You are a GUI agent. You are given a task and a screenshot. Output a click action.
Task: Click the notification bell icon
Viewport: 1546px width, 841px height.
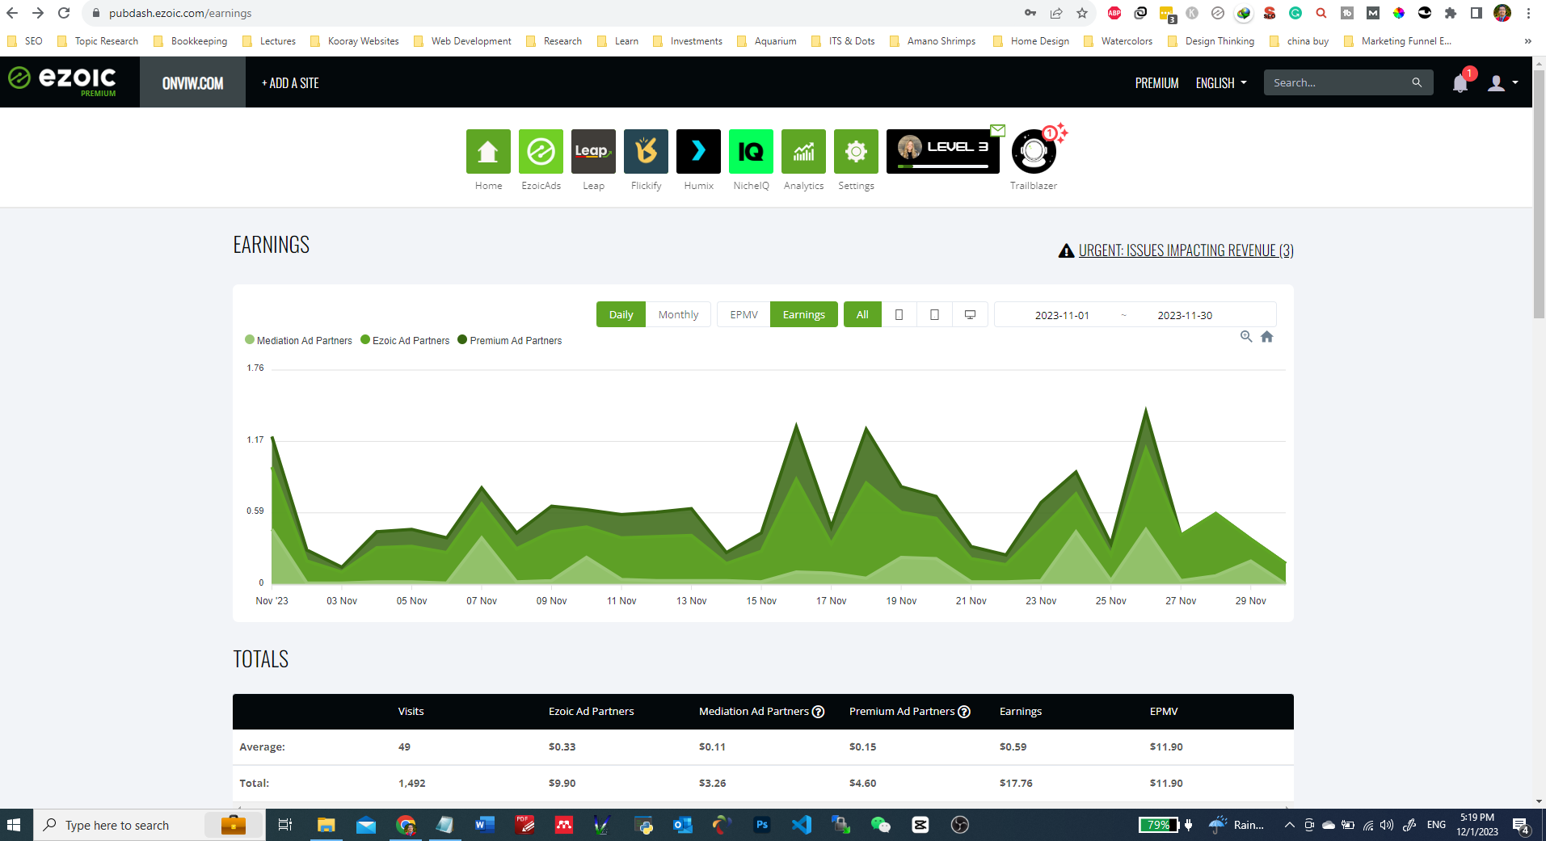[1460, 82]
